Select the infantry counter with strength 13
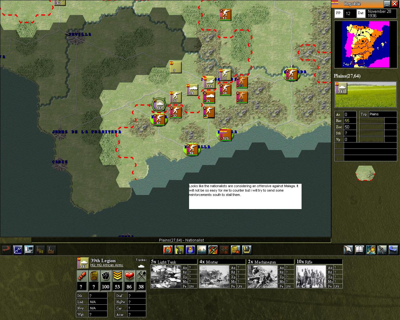This screenshot has width=400, height=320. coord(225,15)
